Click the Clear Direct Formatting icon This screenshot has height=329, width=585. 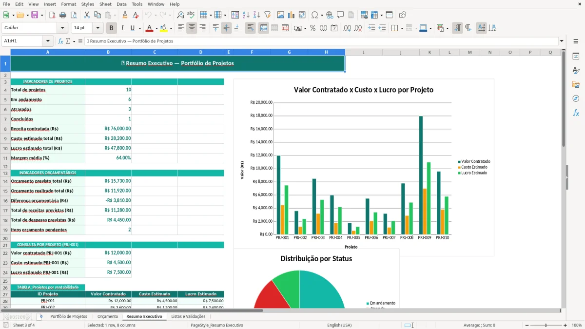click(x=136, y=15)
